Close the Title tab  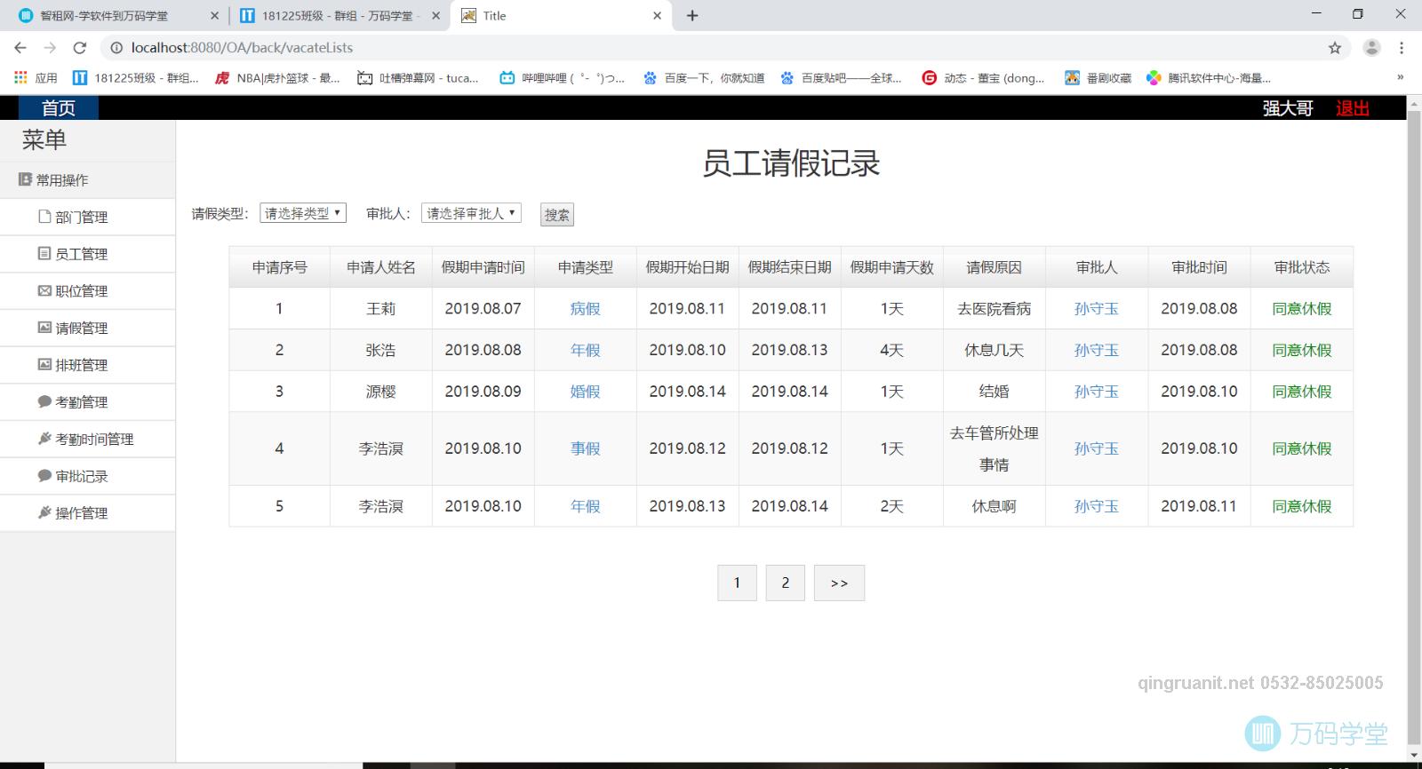657,15
